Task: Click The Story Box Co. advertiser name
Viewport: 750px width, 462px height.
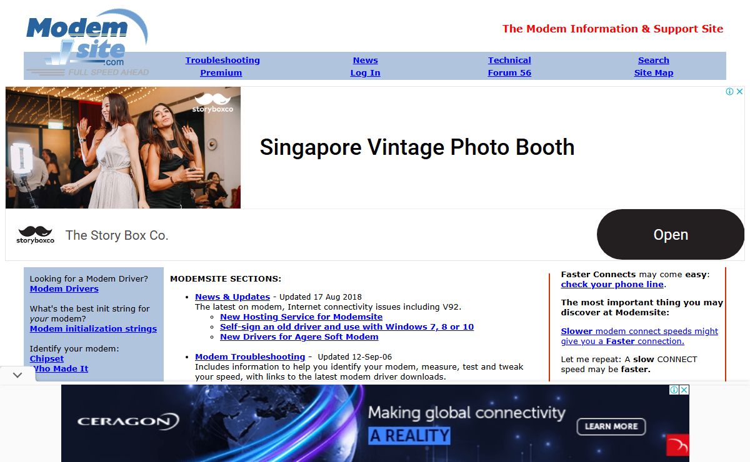Action: (117, 235)
